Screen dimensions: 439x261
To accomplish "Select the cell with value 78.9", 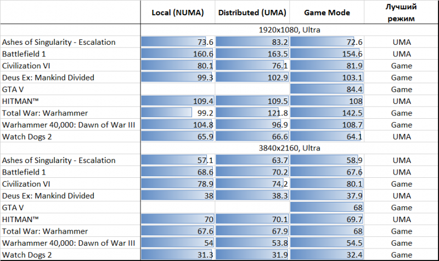I will [x=178, y=184].
